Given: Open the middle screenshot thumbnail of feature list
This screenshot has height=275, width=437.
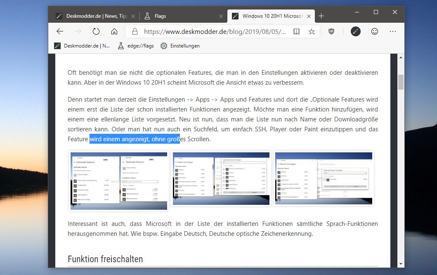Looking at the screenshot, I should pyautogui.click(x=221, y=178).
